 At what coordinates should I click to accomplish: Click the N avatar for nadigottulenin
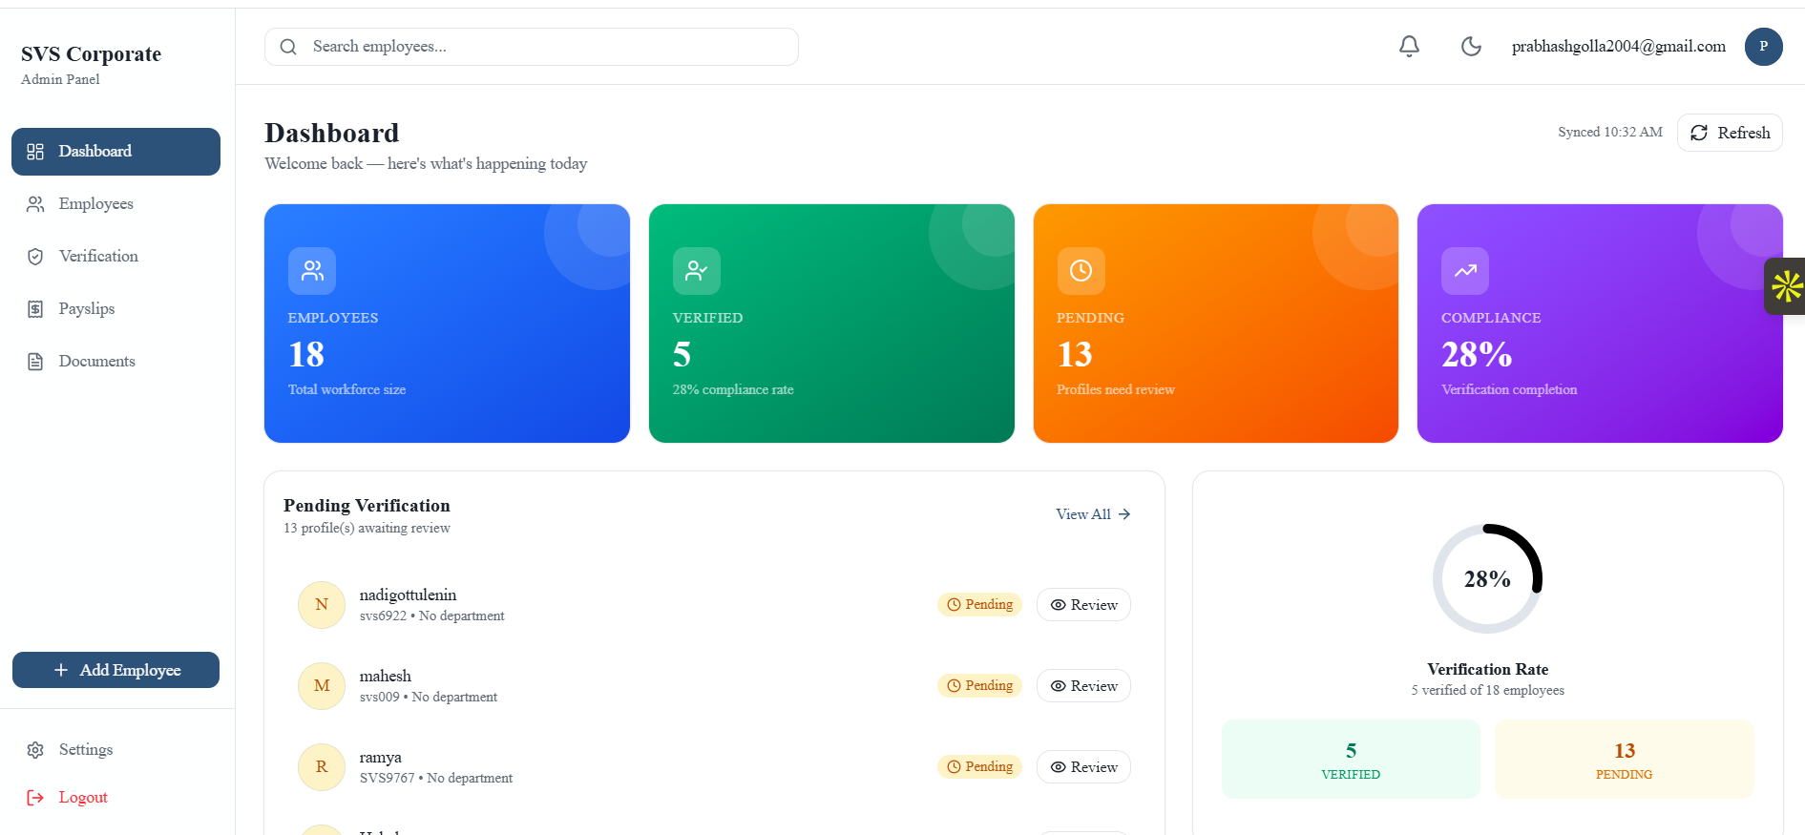pyautogui.click(x=322, y=605)
